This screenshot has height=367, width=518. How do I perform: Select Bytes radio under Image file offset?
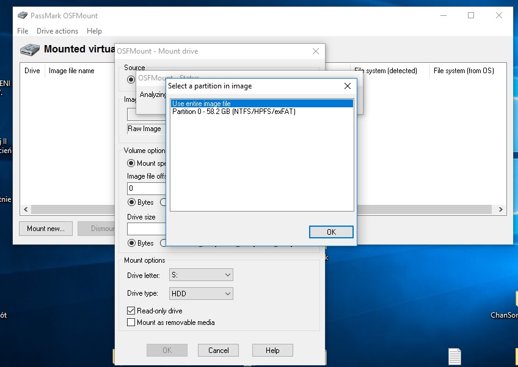[x=131, y=202]
